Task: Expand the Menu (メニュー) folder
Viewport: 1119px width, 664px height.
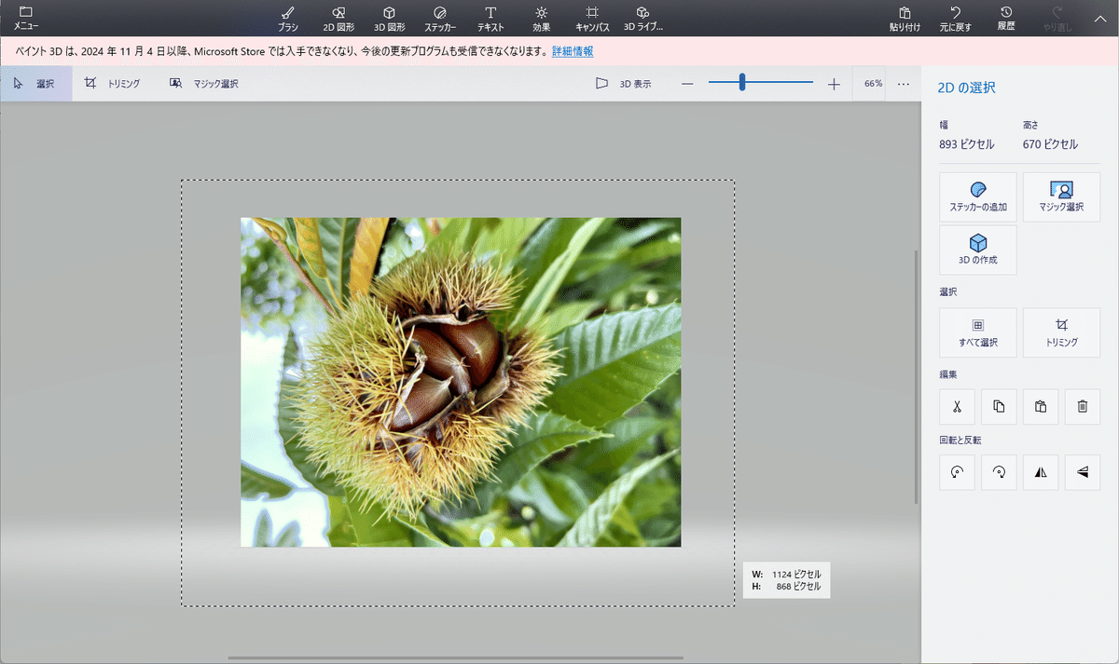Action: (x=26, y=18)
